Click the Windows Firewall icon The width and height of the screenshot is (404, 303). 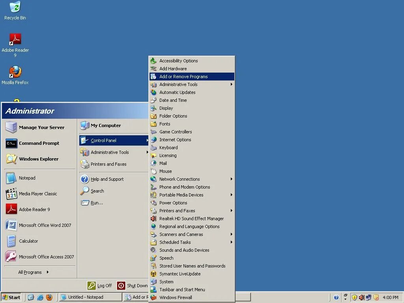153,297
